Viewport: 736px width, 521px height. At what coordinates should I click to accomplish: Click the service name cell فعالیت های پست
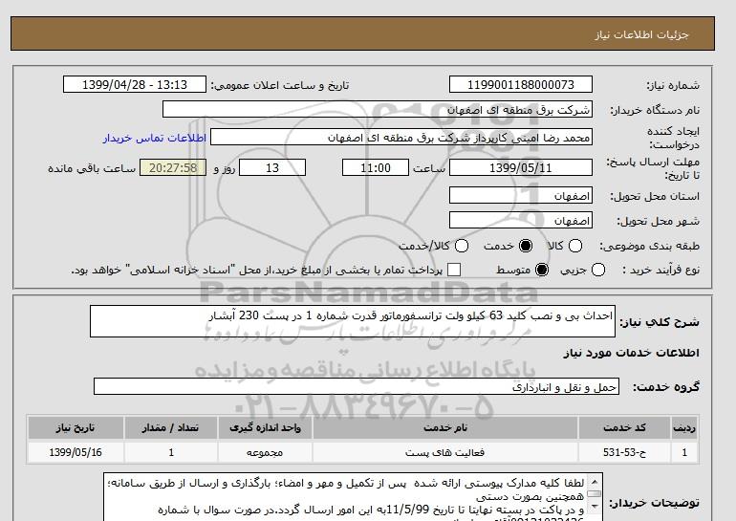445,452
